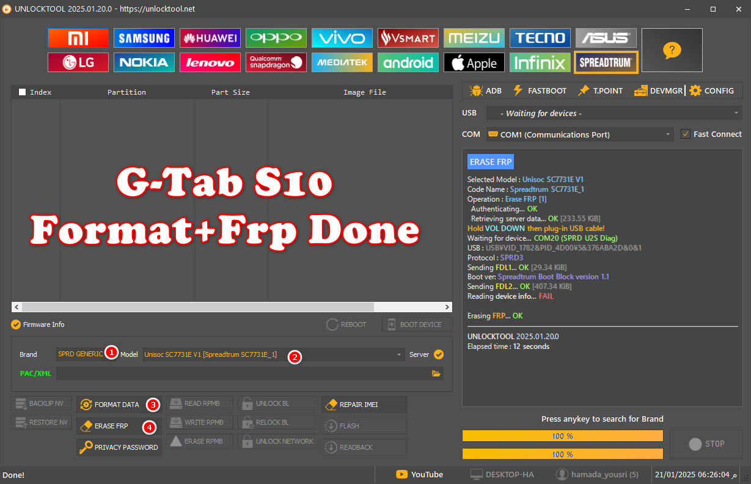
Task: Select the Tecno brand icon
Action: point(540,38)
